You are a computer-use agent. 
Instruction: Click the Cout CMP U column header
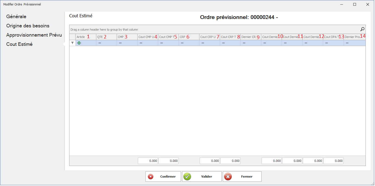146,37
